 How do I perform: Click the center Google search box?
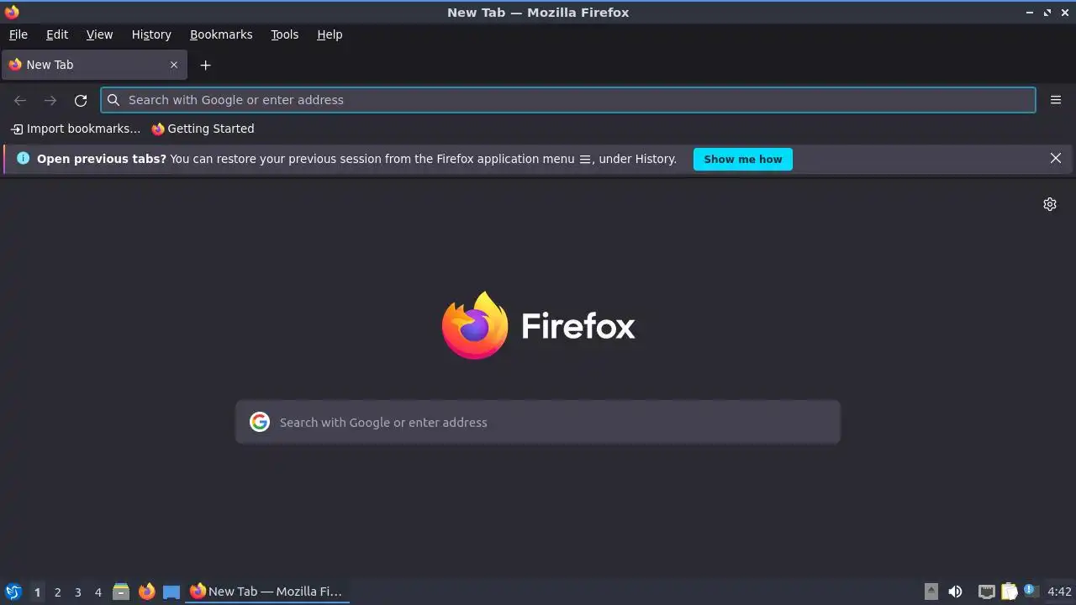(x=538, y=422)
